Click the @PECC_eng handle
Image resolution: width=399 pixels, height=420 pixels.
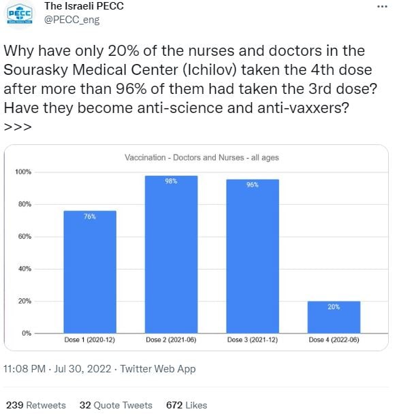[x=71, y=20]
